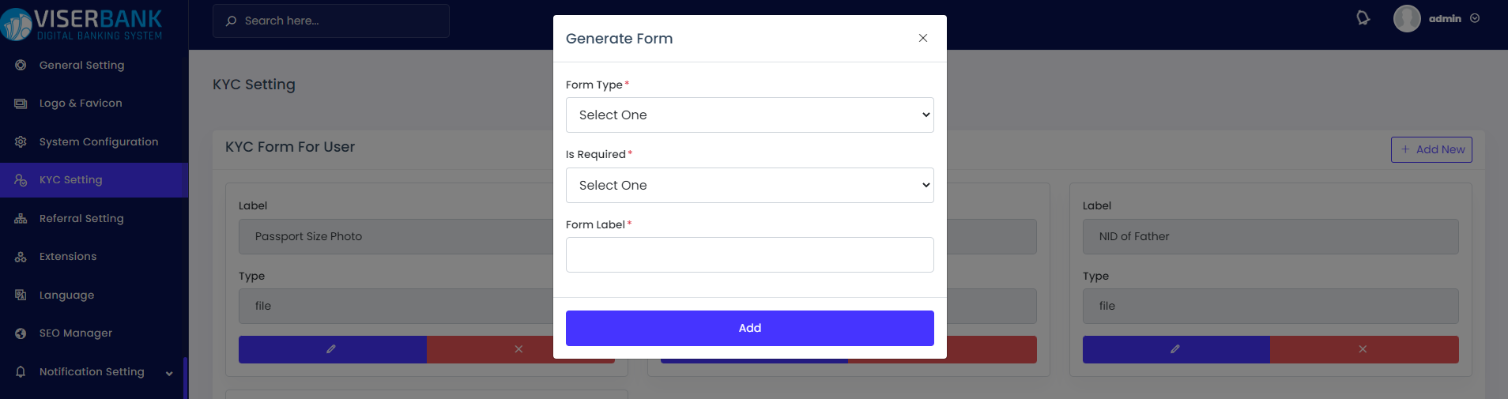
Task: Click the pencil edit icon under NID of Father
Action: (1175, 349)
